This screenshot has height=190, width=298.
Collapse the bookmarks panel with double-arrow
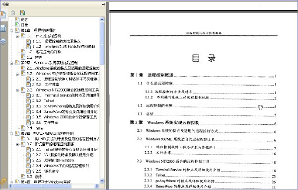(x=103, y=4)
